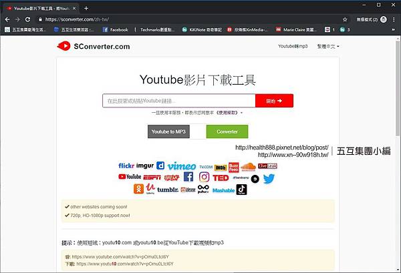Click the Bandcamp logo
The height and width of the screenshot is (273, 401).
(x=241, y=178)
